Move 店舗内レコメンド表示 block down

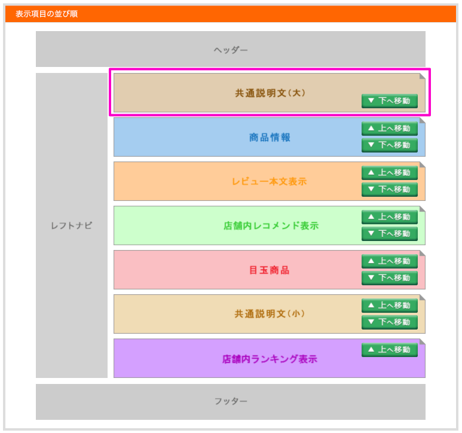pos(389,234)
